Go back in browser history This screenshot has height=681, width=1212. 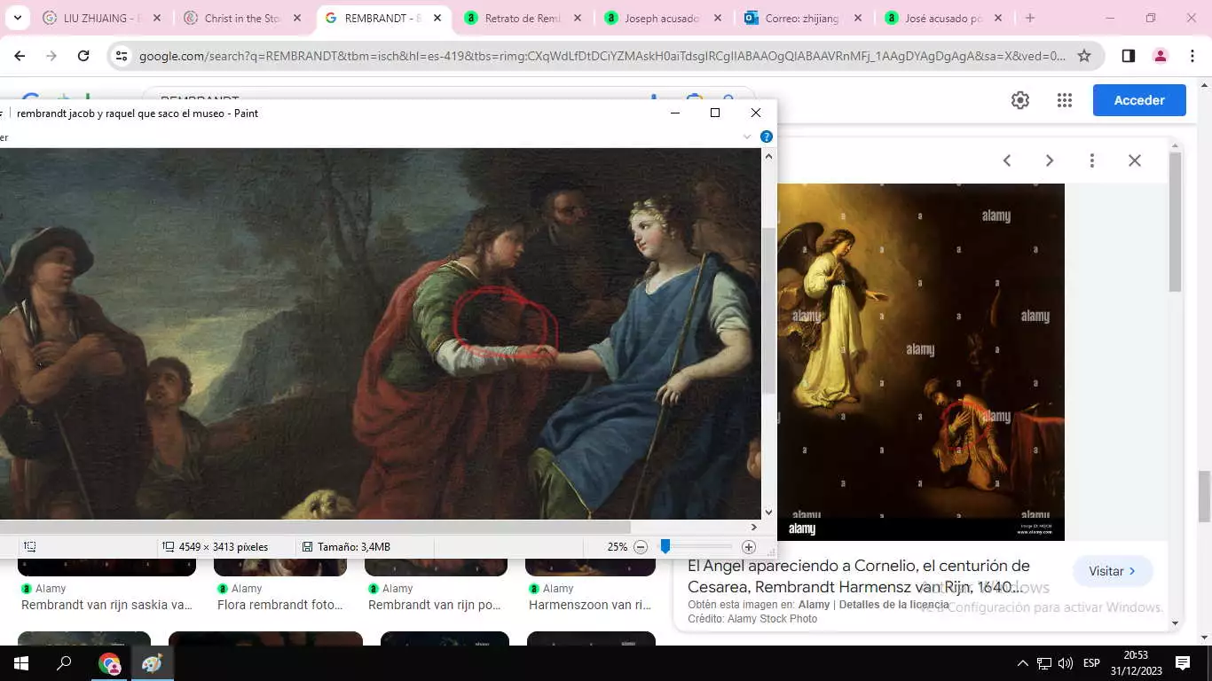[x=20, y=56]
